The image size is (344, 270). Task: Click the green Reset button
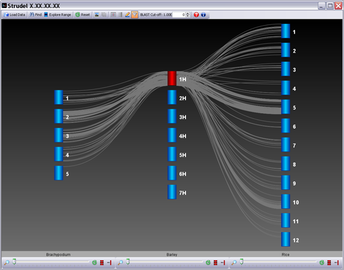[83, 15]
